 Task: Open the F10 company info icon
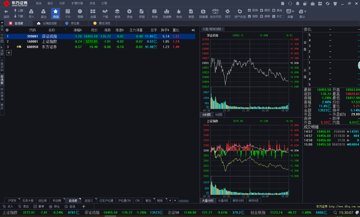coord(68,13)
